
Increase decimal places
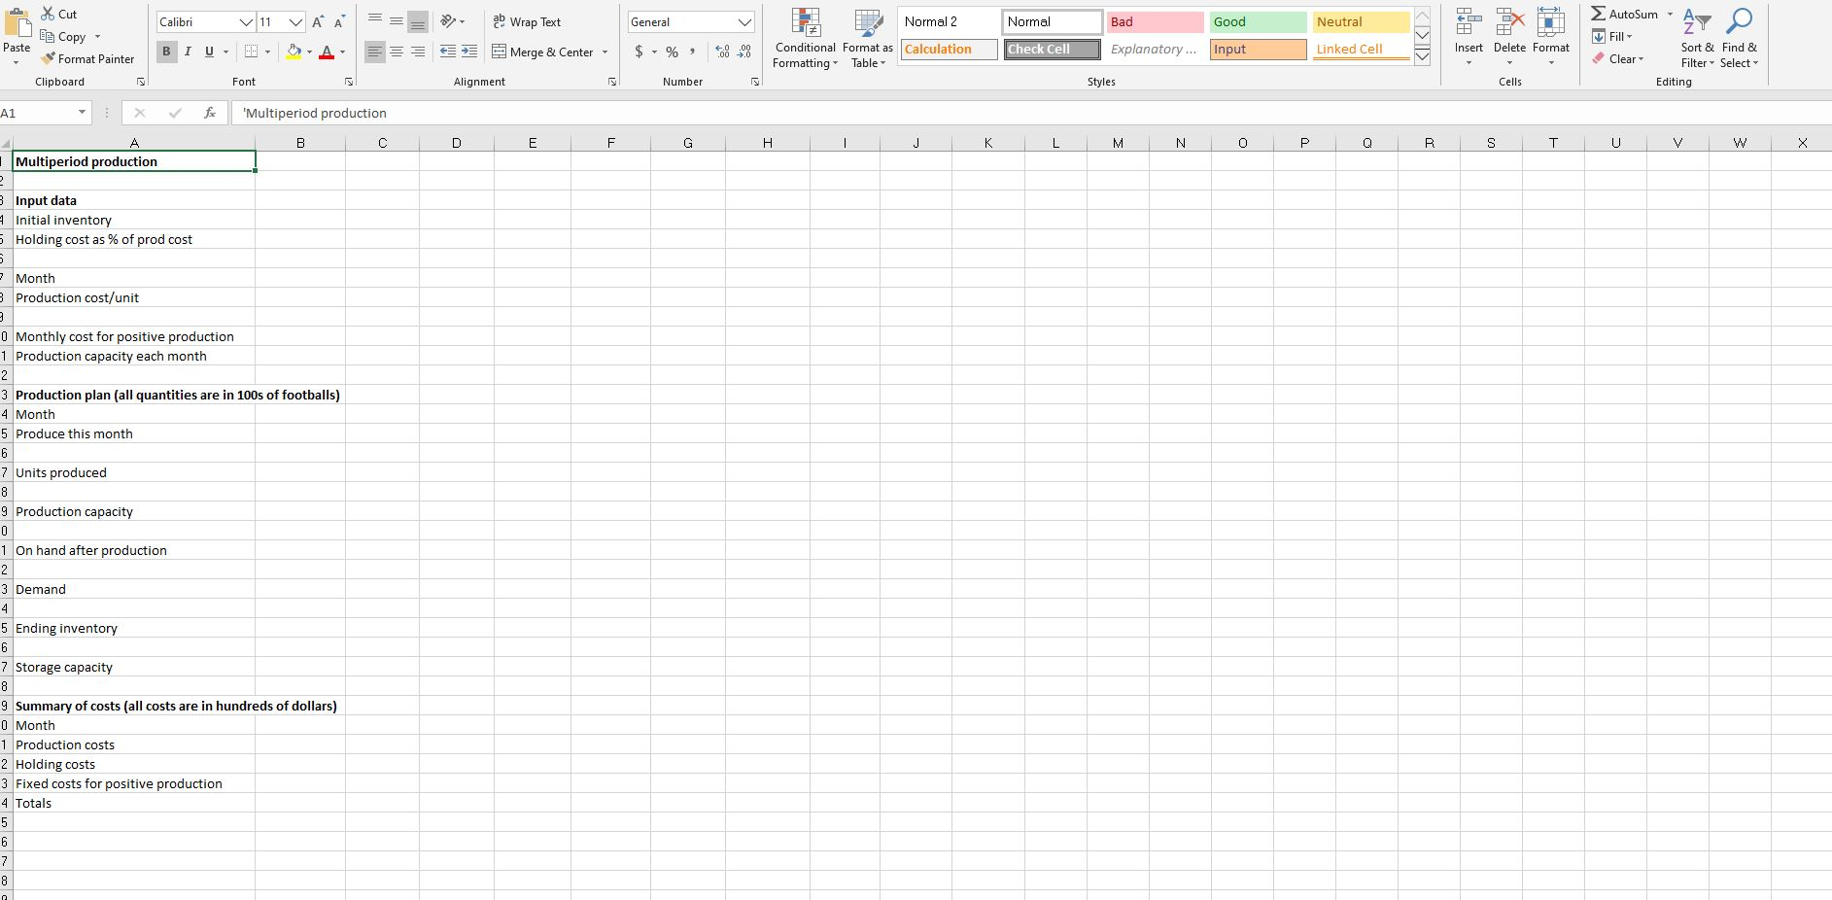pos(722,52)
